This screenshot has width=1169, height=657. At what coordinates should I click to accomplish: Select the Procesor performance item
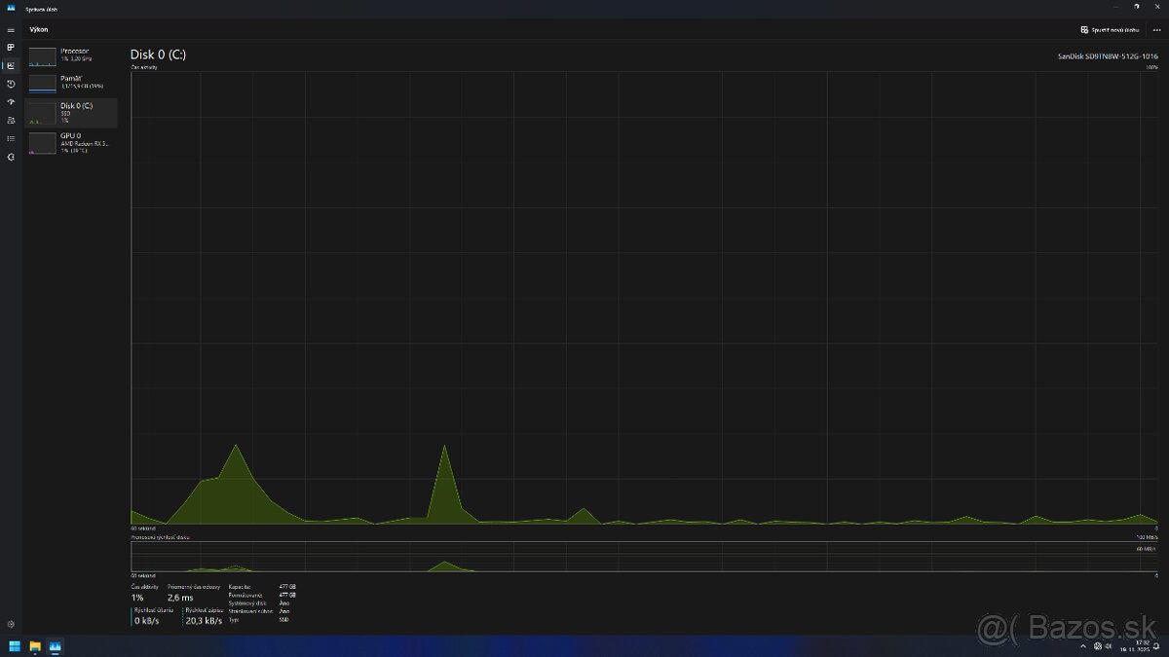coord(72,55)
